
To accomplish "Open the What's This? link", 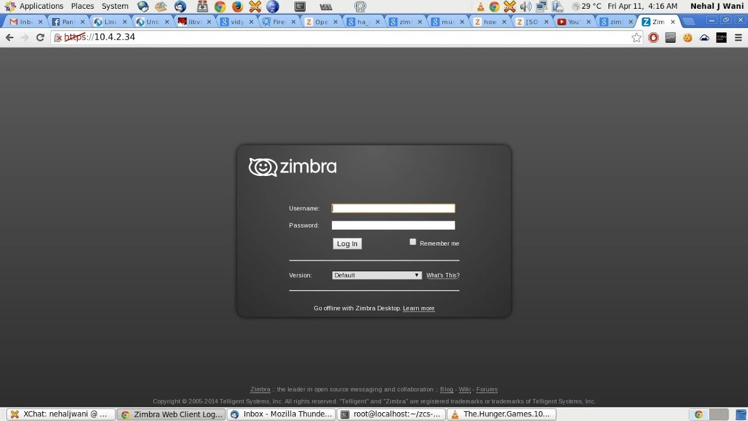I will 443,275.
